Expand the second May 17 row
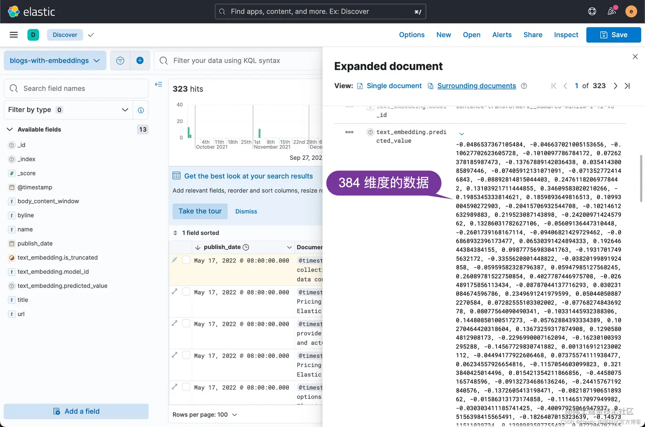Viewport: 645px width, 427px height. click(x=174, y=292)
